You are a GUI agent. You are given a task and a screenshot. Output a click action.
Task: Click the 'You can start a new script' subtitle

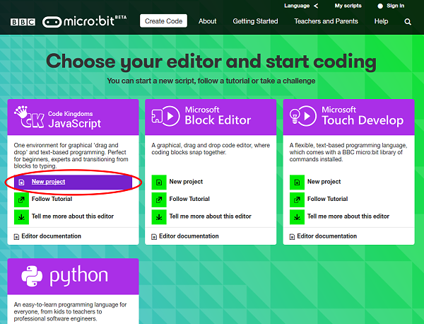pos(211,81)
